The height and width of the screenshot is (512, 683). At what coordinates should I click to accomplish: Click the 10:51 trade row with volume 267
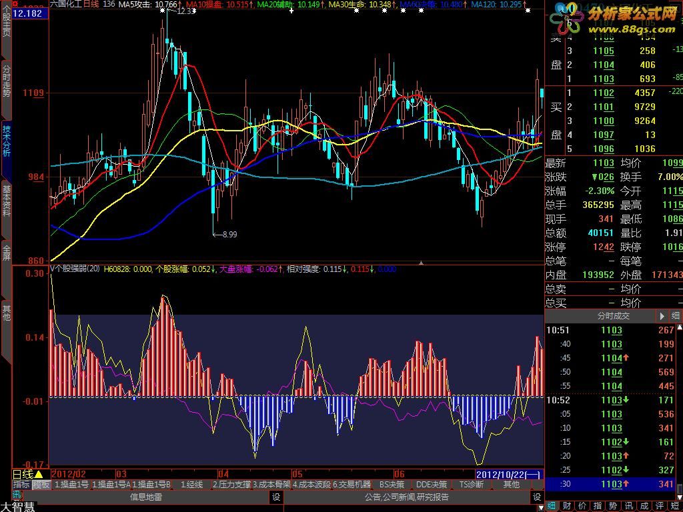pyautogui.click(x=611, y=330)
